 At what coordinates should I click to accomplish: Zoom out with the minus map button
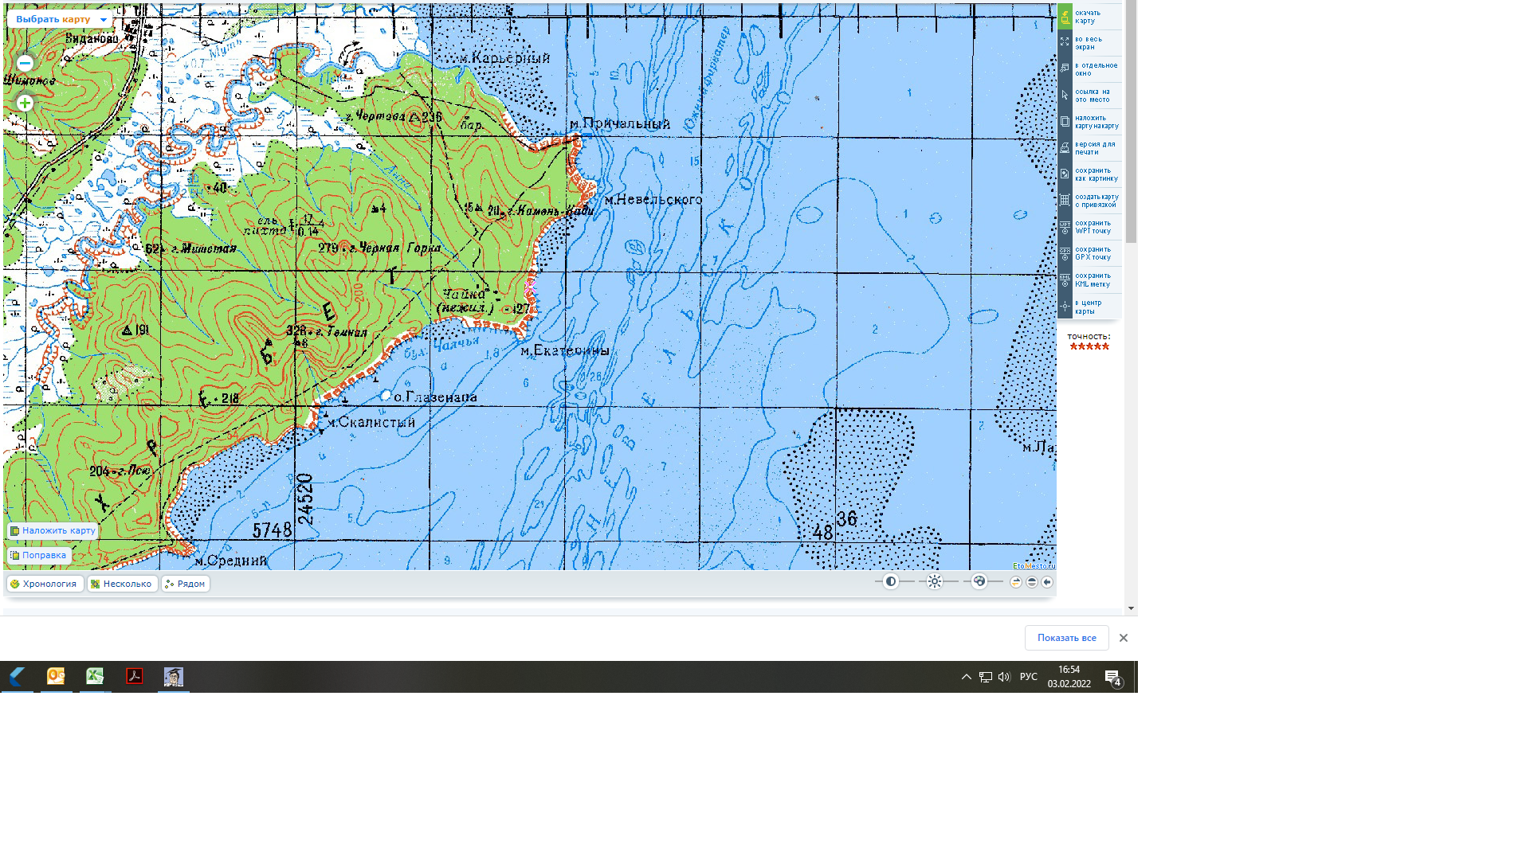[x=25, y=63]
